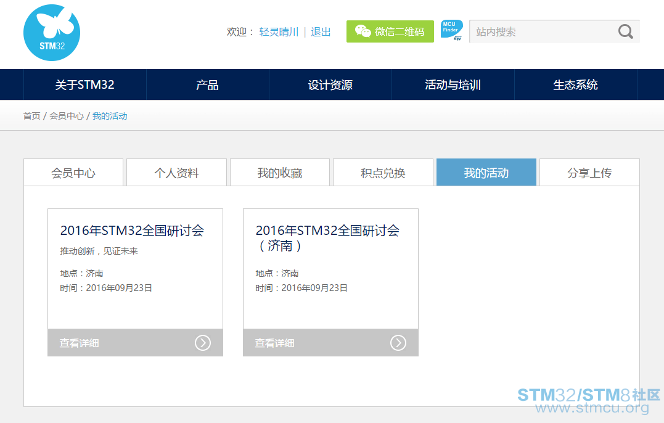Click the magnifier search icon

(x=625, y=31)
